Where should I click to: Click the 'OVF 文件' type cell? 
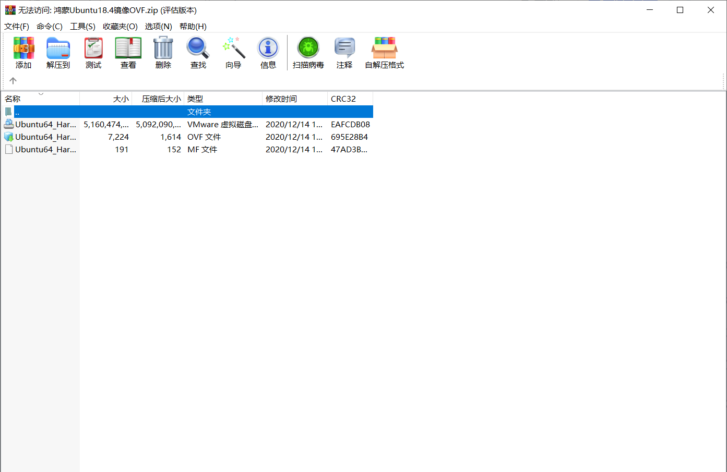(x=204, y=137)
